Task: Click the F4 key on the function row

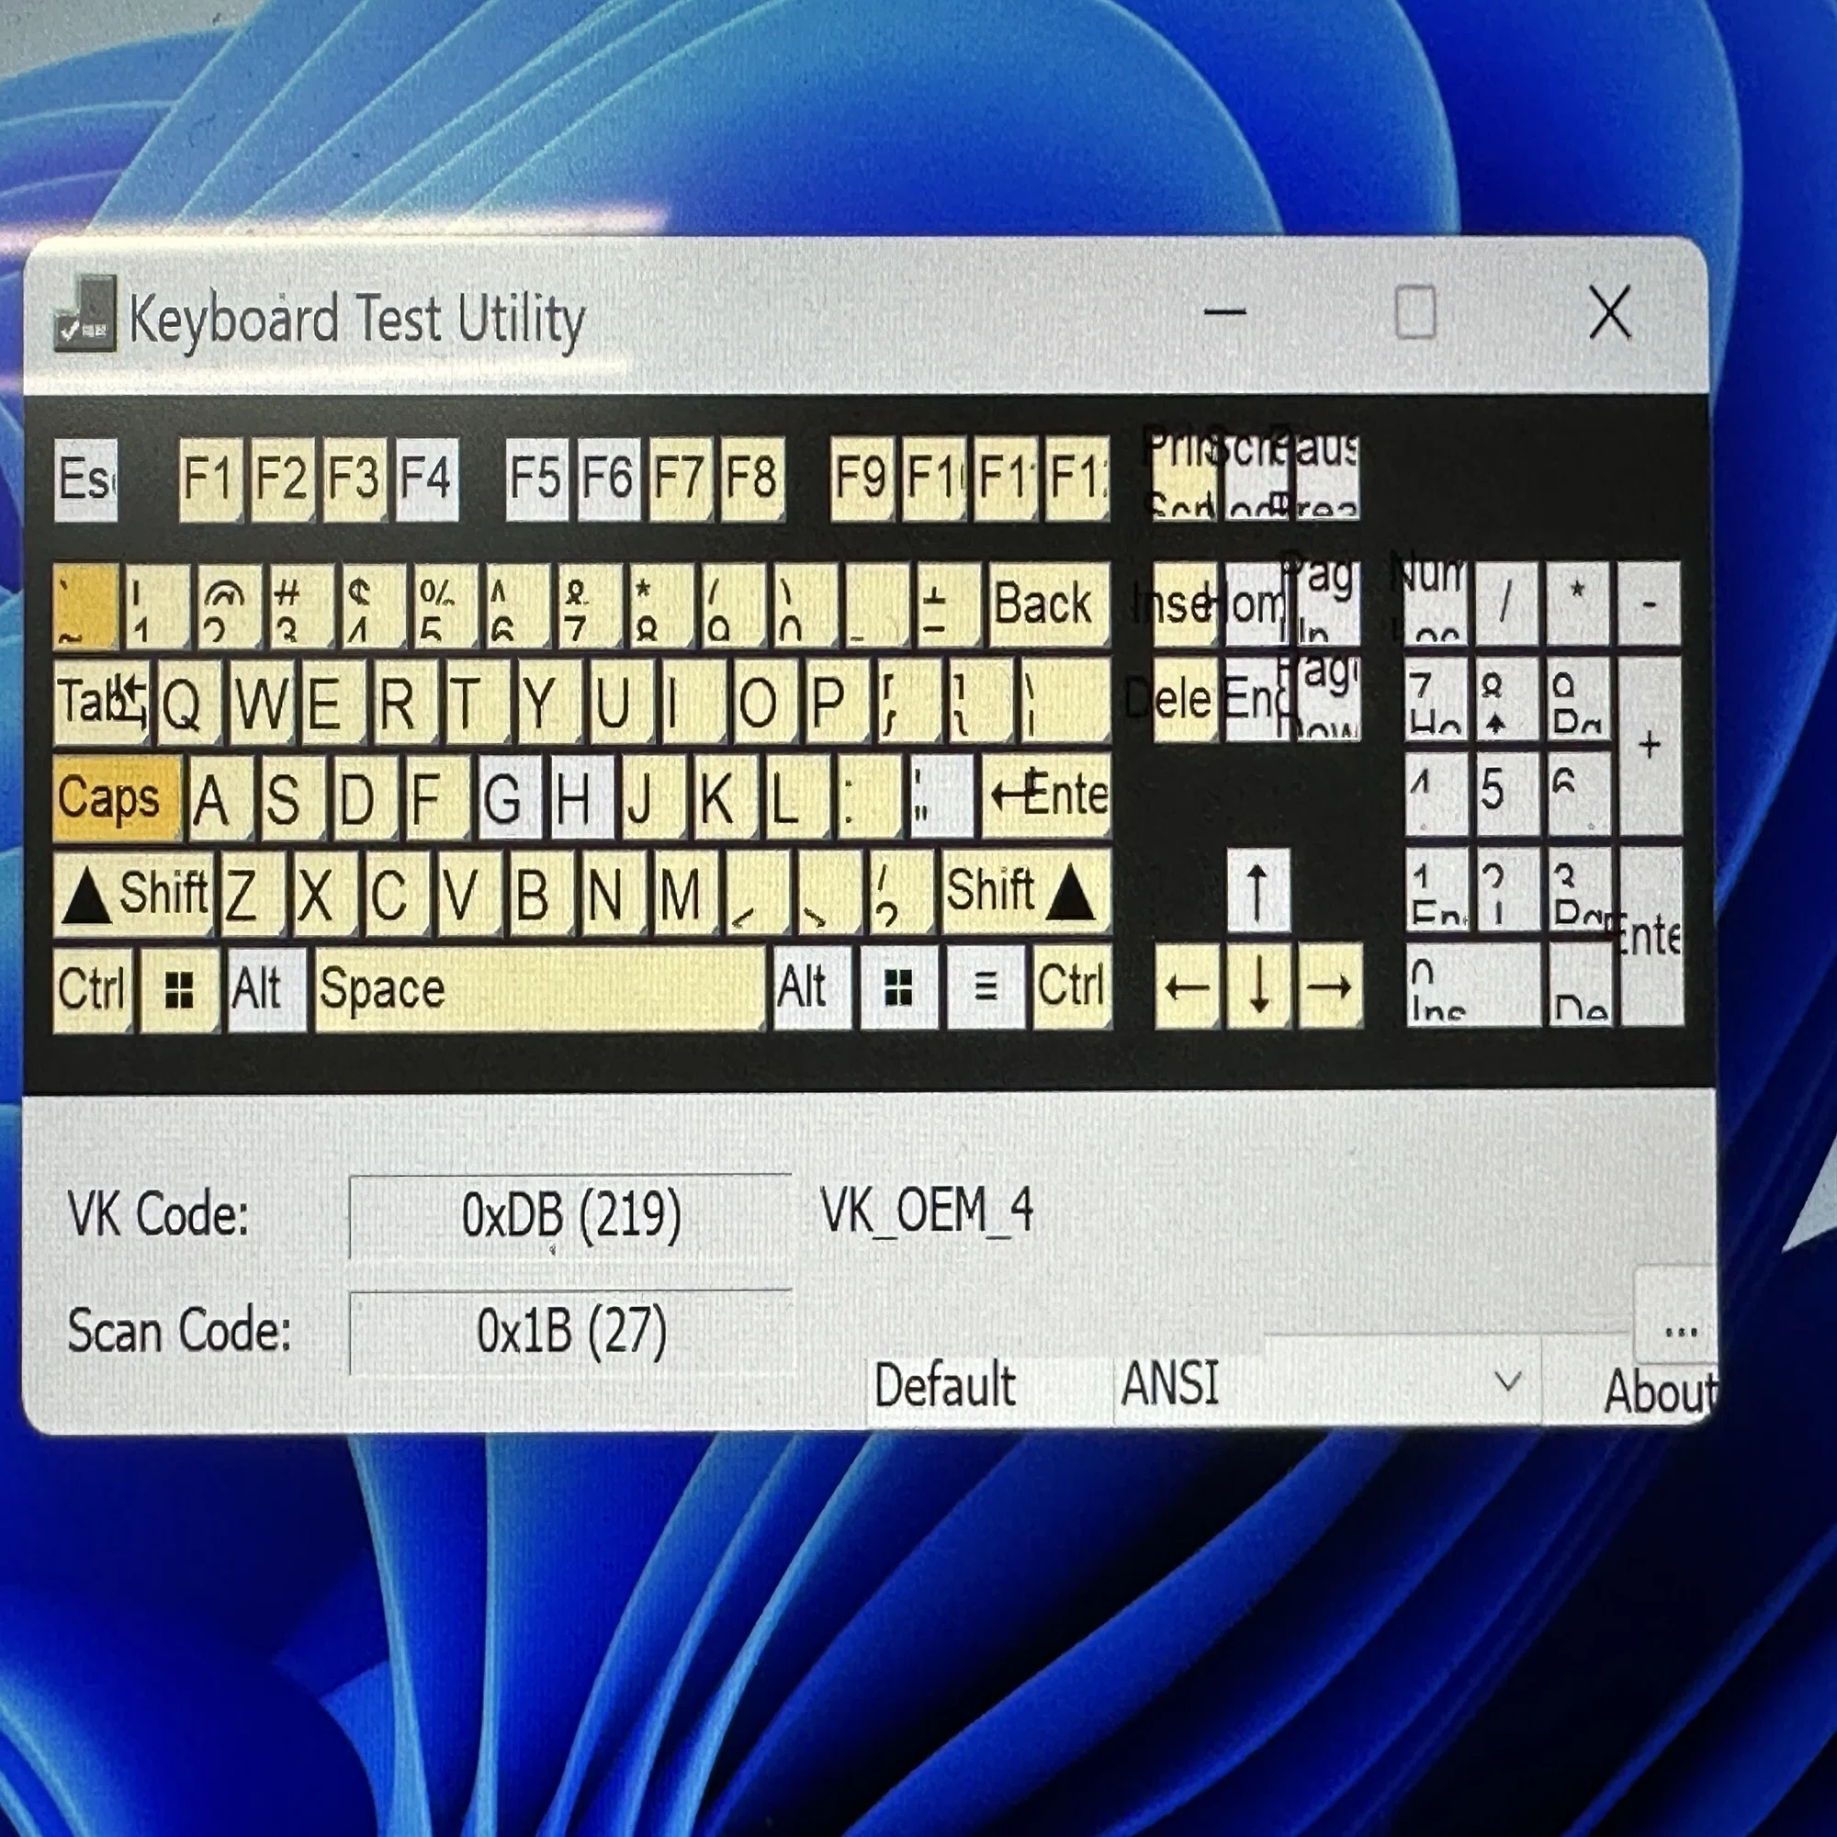Action: pos(427,479)
